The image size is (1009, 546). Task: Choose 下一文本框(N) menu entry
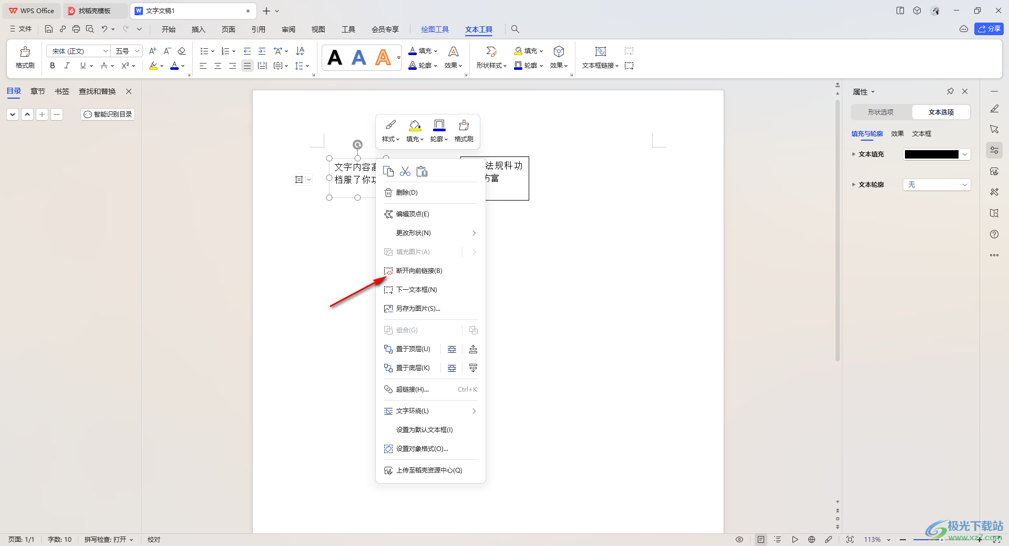[x=430, y=290]
